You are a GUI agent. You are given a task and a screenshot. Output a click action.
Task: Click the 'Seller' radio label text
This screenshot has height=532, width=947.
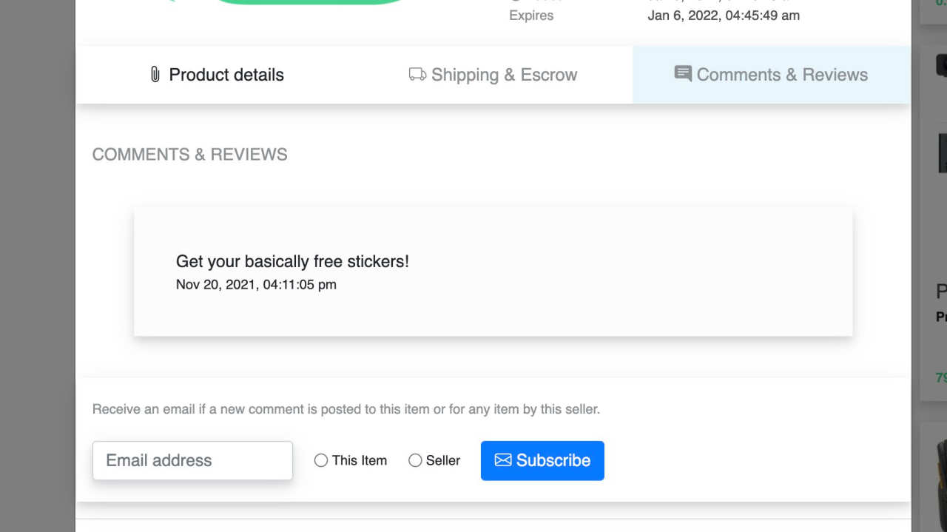[443, 460]
